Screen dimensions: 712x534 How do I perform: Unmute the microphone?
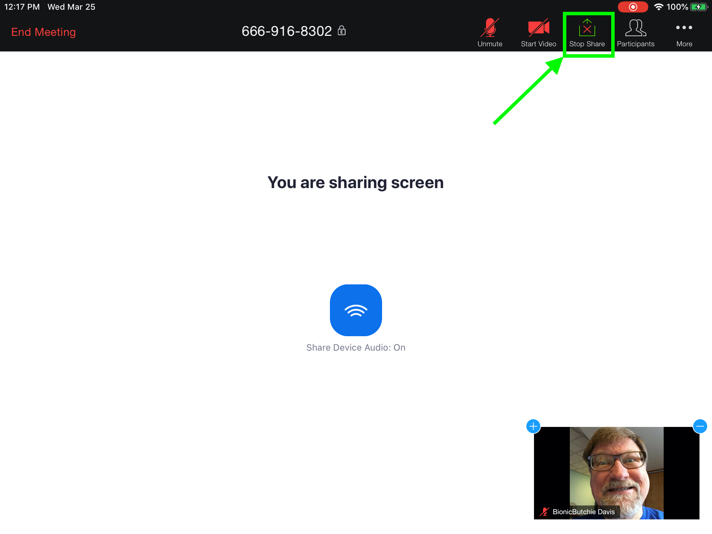[490, 33]
